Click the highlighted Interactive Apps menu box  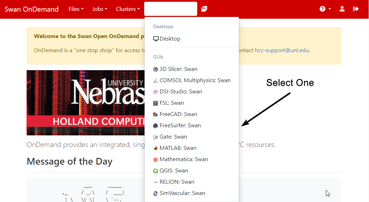(171, 9)
